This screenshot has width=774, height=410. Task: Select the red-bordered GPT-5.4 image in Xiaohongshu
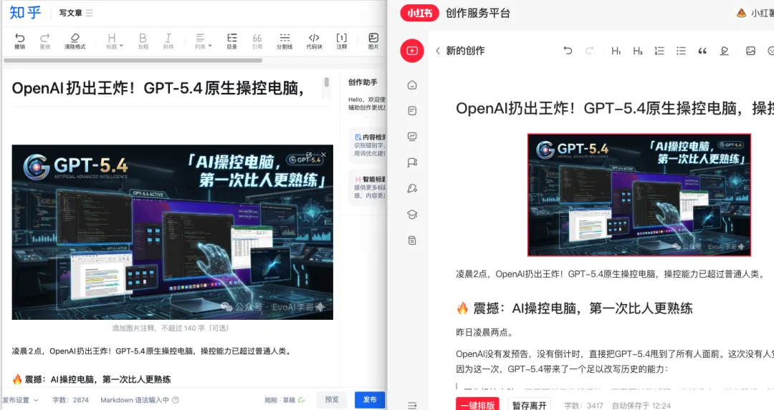point(639,195)
